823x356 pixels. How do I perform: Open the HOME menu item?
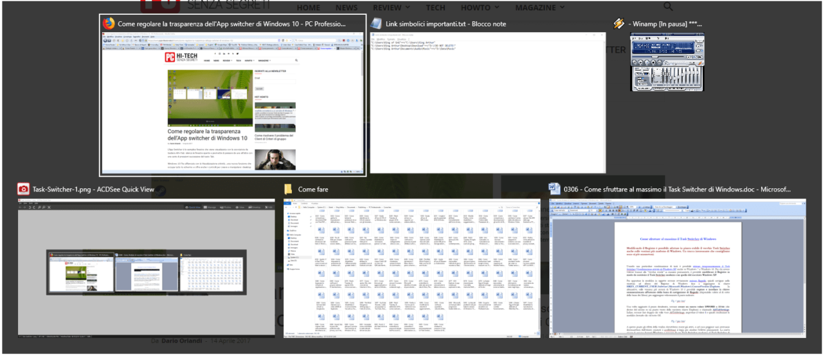(308, 8)
